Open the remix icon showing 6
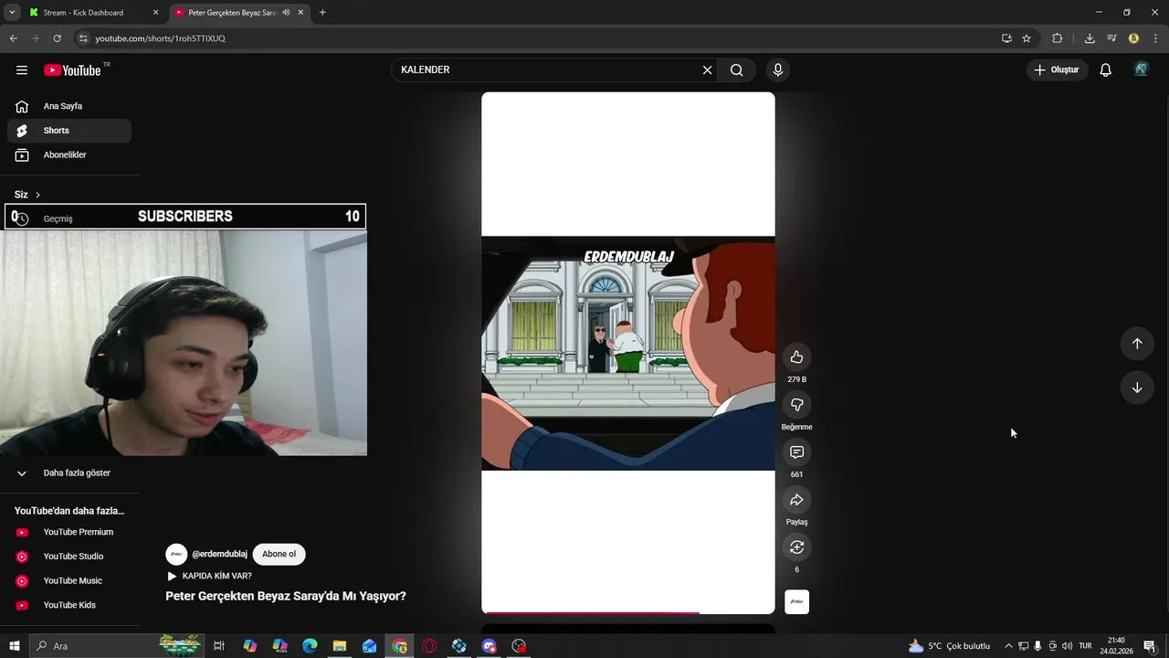 (x=796, y=547)
